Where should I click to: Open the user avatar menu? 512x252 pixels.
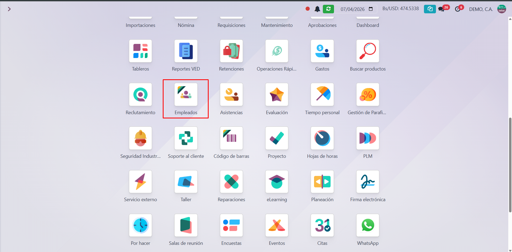click(502, 9)
